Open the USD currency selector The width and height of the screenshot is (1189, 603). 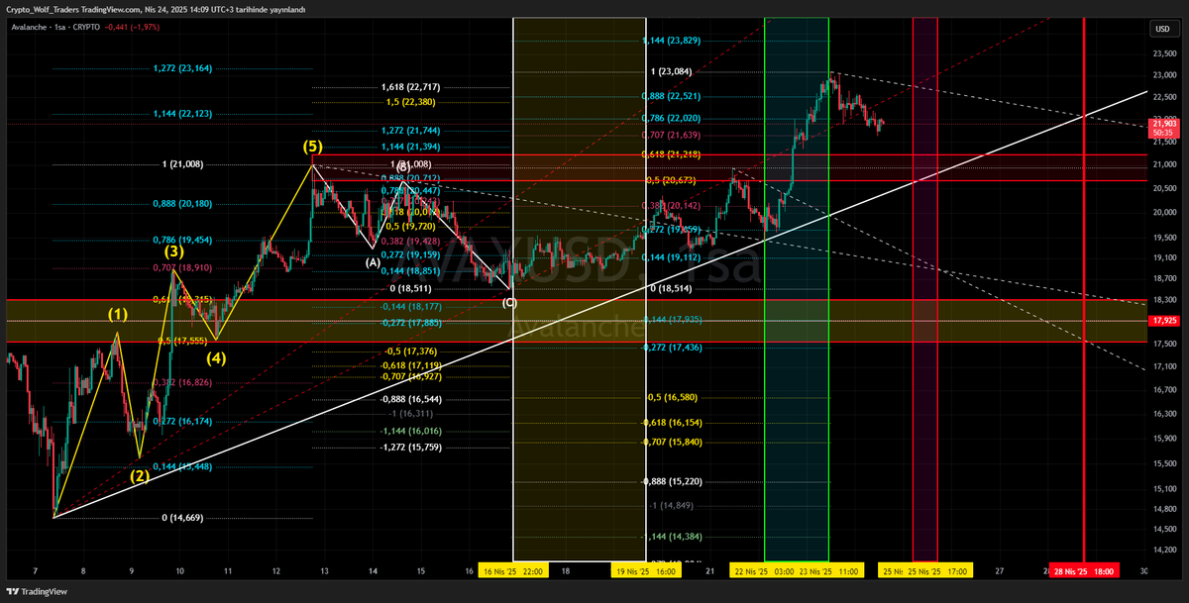1162,28
